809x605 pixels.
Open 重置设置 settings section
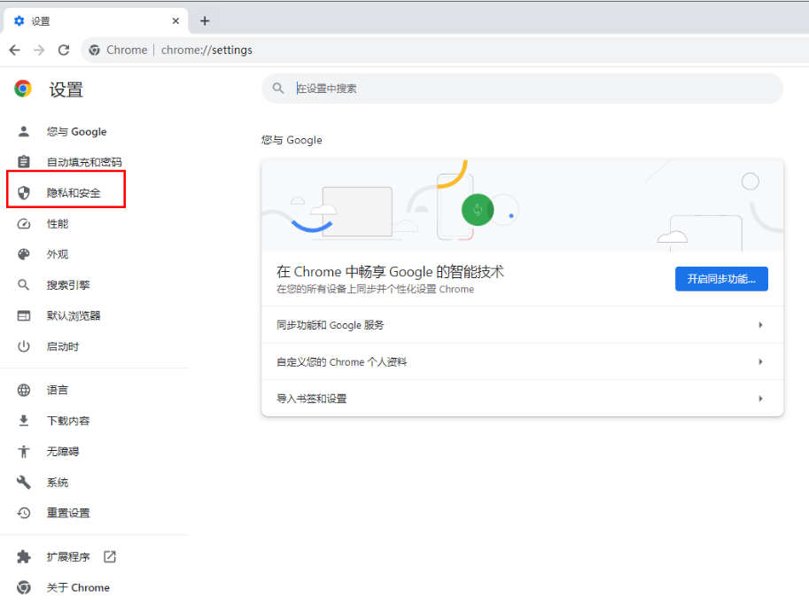tap(68, 513)
